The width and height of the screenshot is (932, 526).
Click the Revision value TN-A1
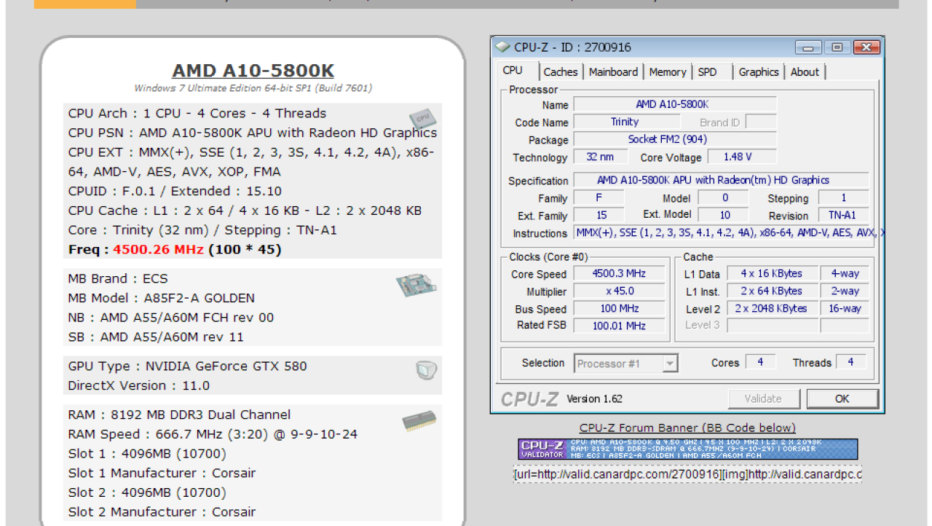[x=843, y=215]
